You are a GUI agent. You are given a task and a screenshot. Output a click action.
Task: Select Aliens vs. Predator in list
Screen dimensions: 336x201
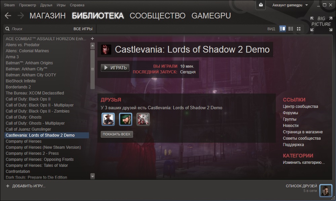(x=47, y=45)
